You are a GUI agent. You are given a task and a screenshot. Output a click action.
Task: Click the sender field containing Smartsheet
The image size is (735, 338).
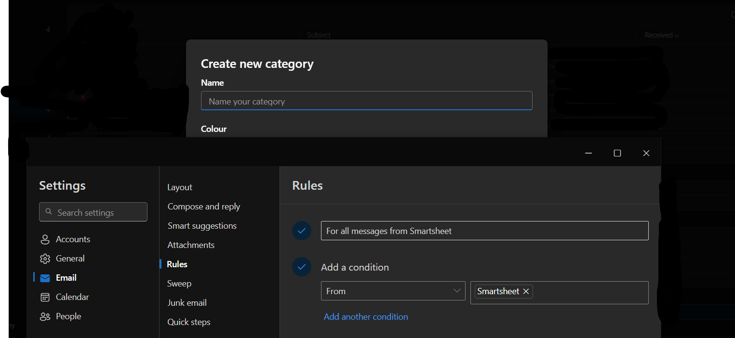pyautogui.click(x=560, y=292)
